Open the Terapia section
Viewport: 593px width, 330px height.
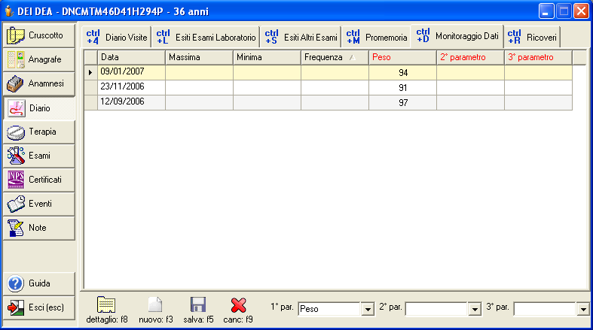(x=39, y=132)
